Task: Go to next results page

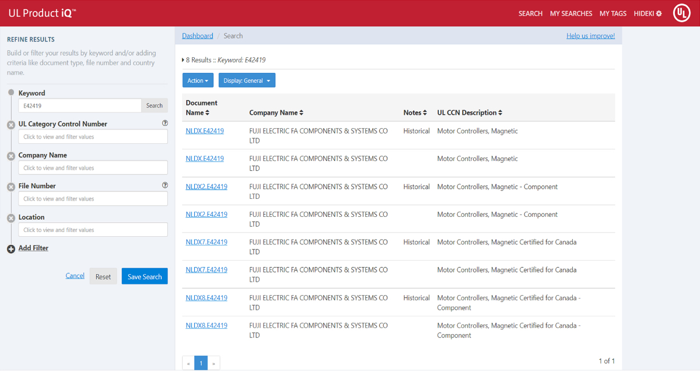Action: (214, 363)
